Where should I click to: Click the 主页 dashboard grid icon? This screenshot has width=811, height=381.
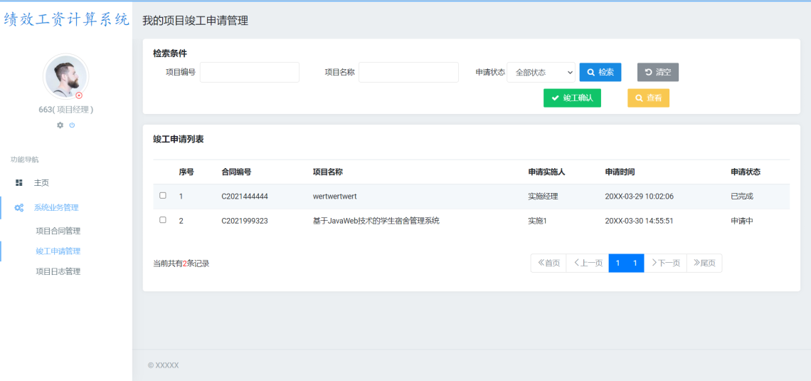[x=19, y=183]
